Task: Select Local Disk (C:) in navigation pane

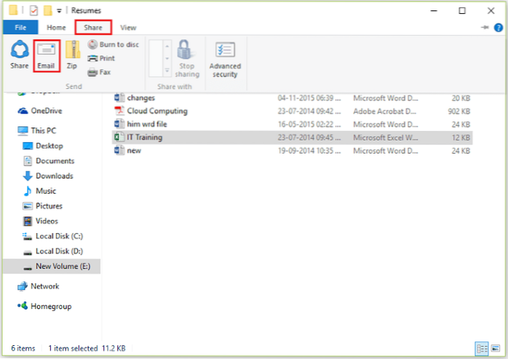Action: tap(58, 236)
